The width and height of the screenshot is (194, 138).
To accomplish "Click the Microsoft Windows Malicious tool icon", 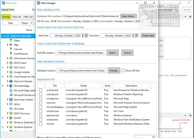I will coord(11,95).
